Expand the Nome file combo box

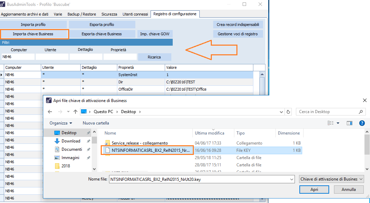[x=292, y=179]
